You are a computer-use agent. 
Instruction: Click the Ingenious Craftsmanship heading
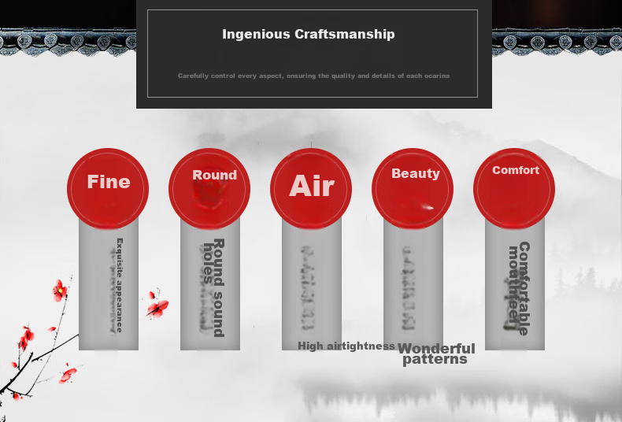[309, 34]
